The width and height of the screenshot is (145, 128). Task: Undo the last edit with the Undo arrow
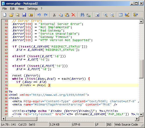(39, 15)
